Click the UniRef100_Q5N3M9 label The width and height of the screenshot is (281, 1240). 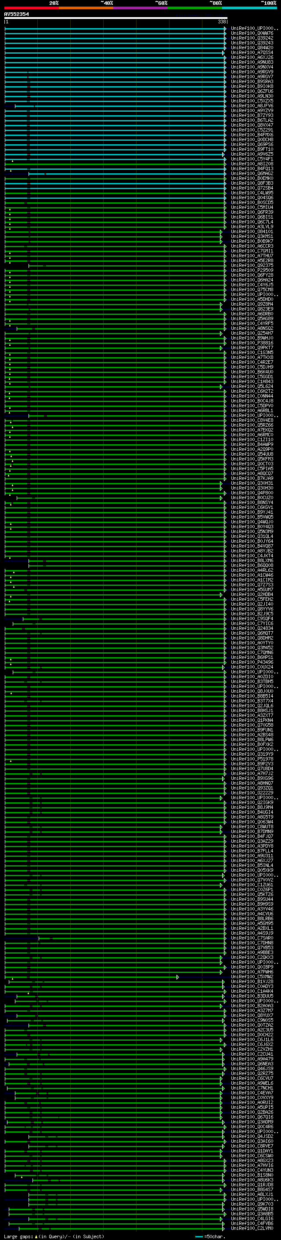click(252, 531)
